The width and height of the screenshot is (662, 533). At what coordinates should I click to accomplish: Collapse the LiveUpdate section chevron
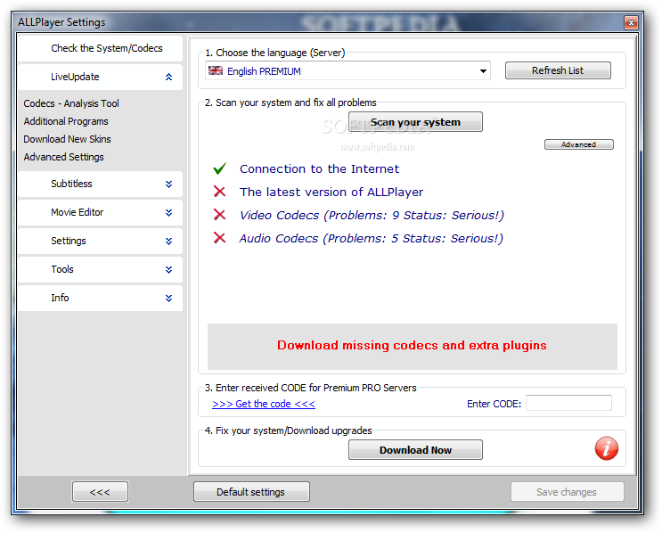tap(169, 77)
